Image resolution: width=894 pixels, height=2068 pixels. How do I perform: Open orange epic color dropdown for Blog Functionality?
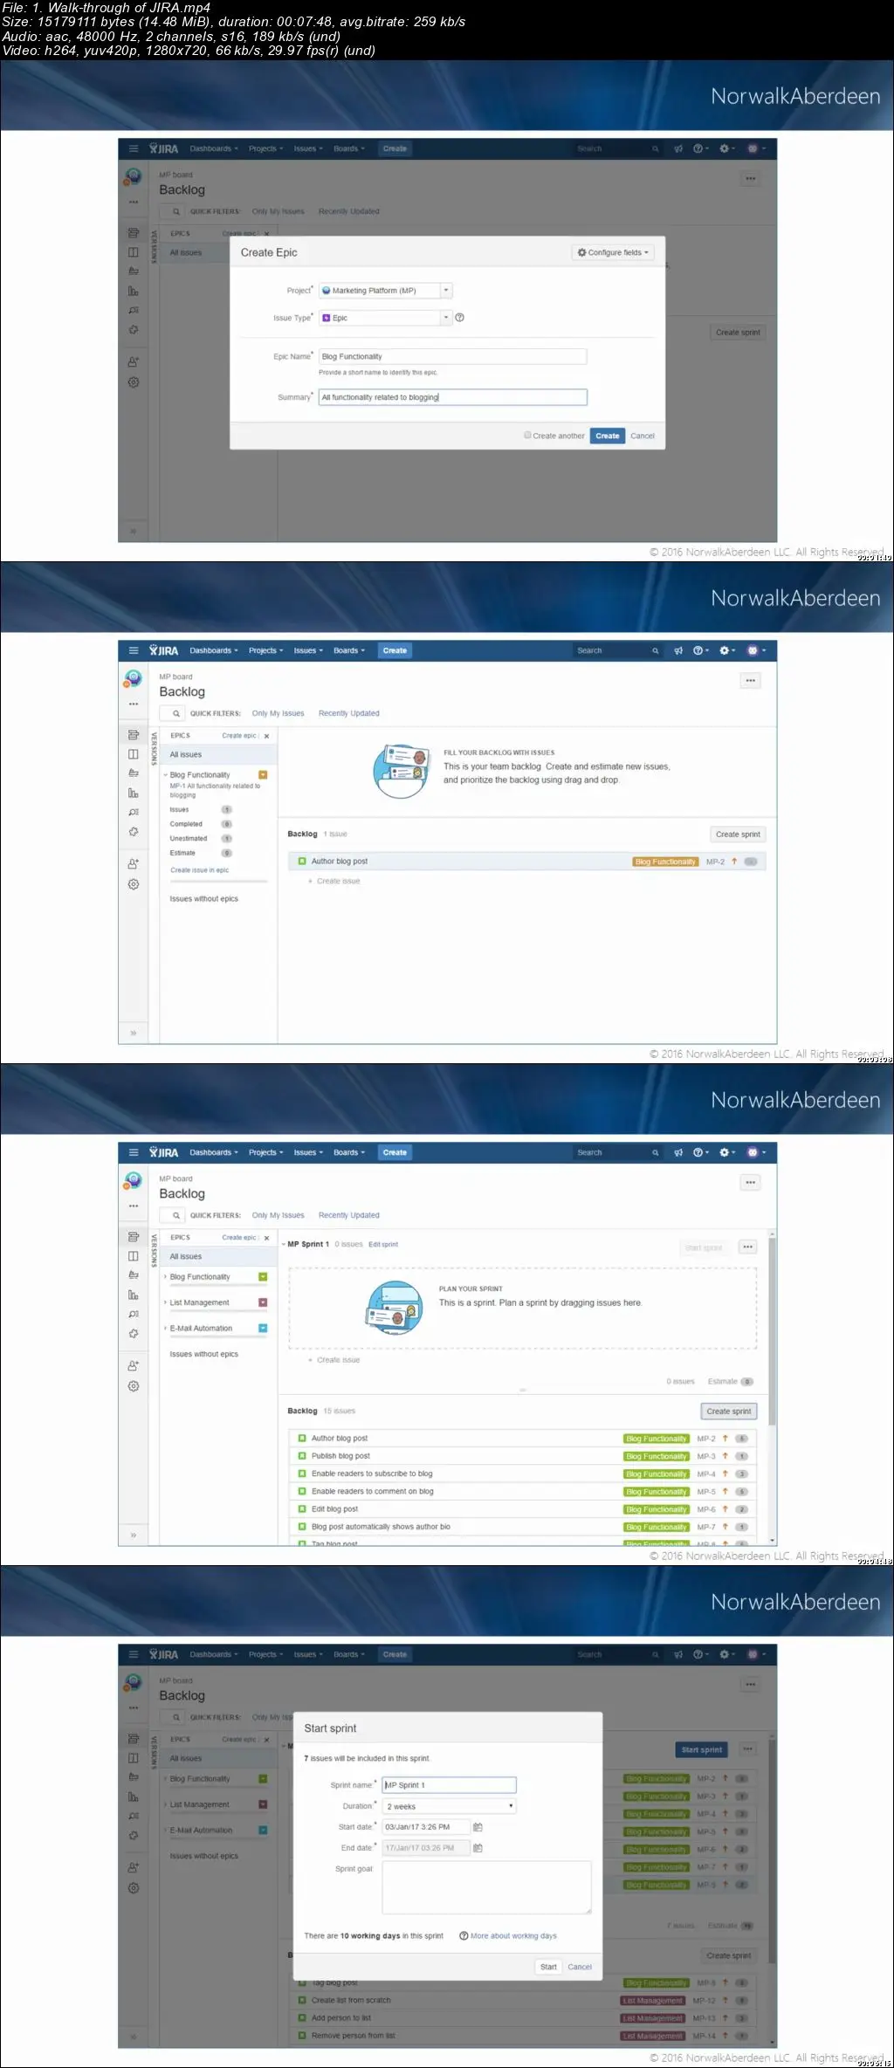(x=263, y=775)
